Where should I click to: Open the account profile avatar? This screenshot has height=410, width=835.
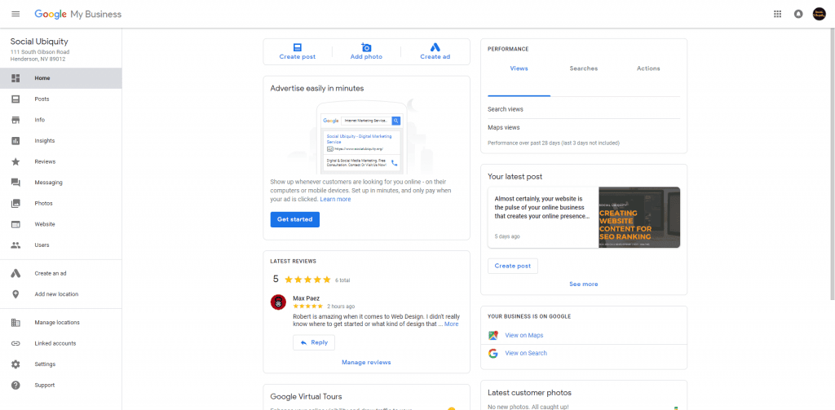(819, 14)
